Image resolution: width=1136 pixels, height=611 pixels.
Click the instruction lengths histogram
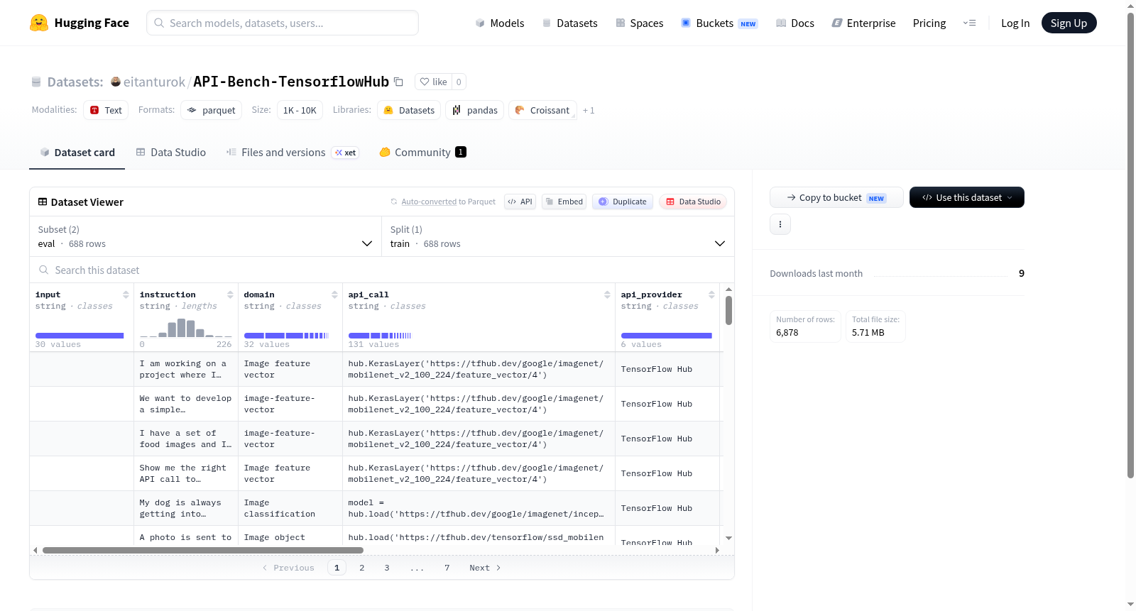[185, 328]
